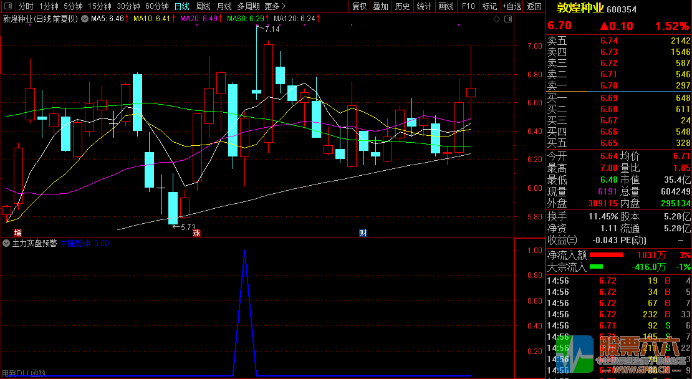Click the 涨 event marker on the chart

(x=196, y=233)
